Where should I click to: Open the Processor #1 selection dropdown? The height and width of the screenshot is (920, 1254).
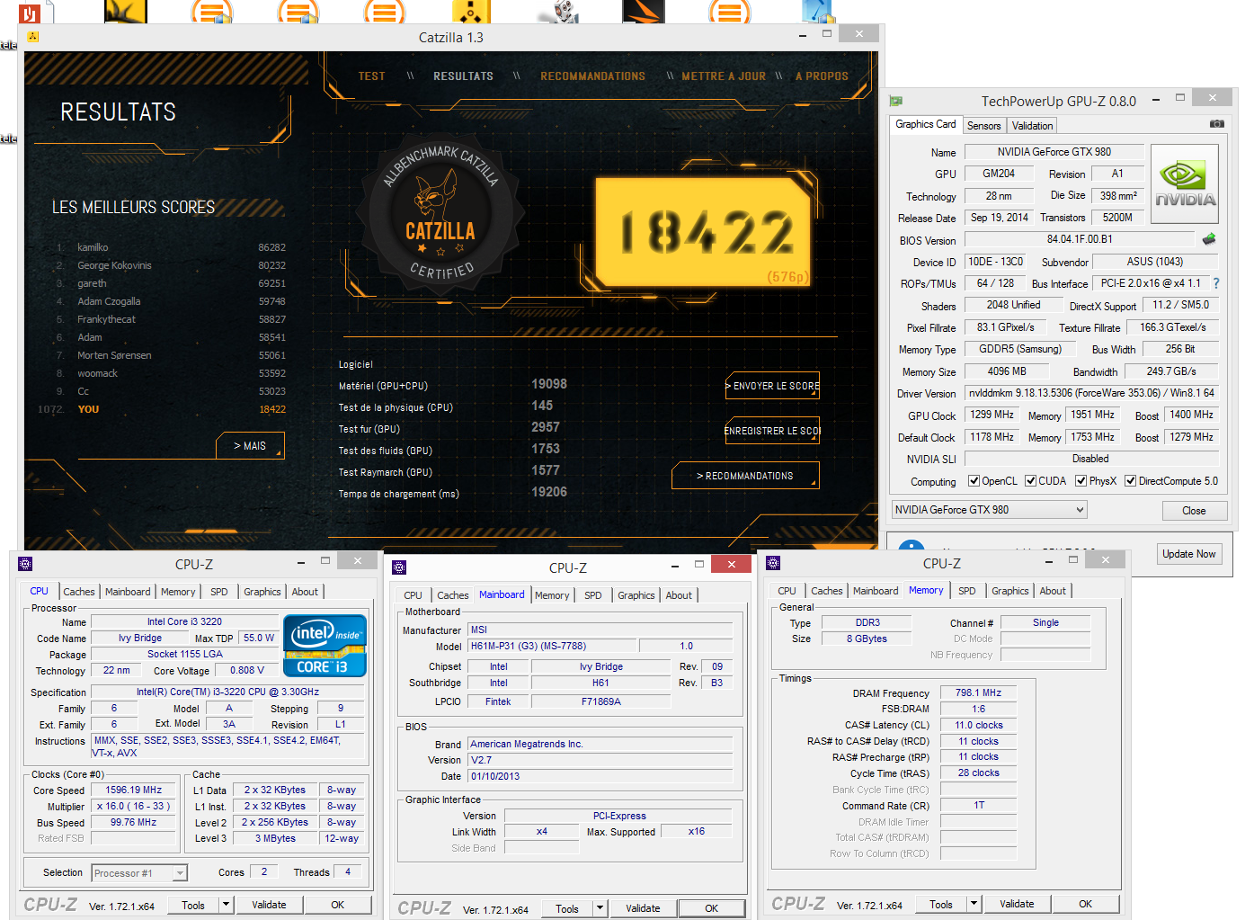(139, 873)
